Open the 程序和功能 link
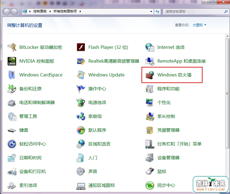 pos(168,89)
